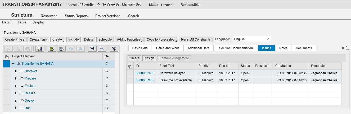Click the severity diamond in Prepare row

[x=107, y=78]
